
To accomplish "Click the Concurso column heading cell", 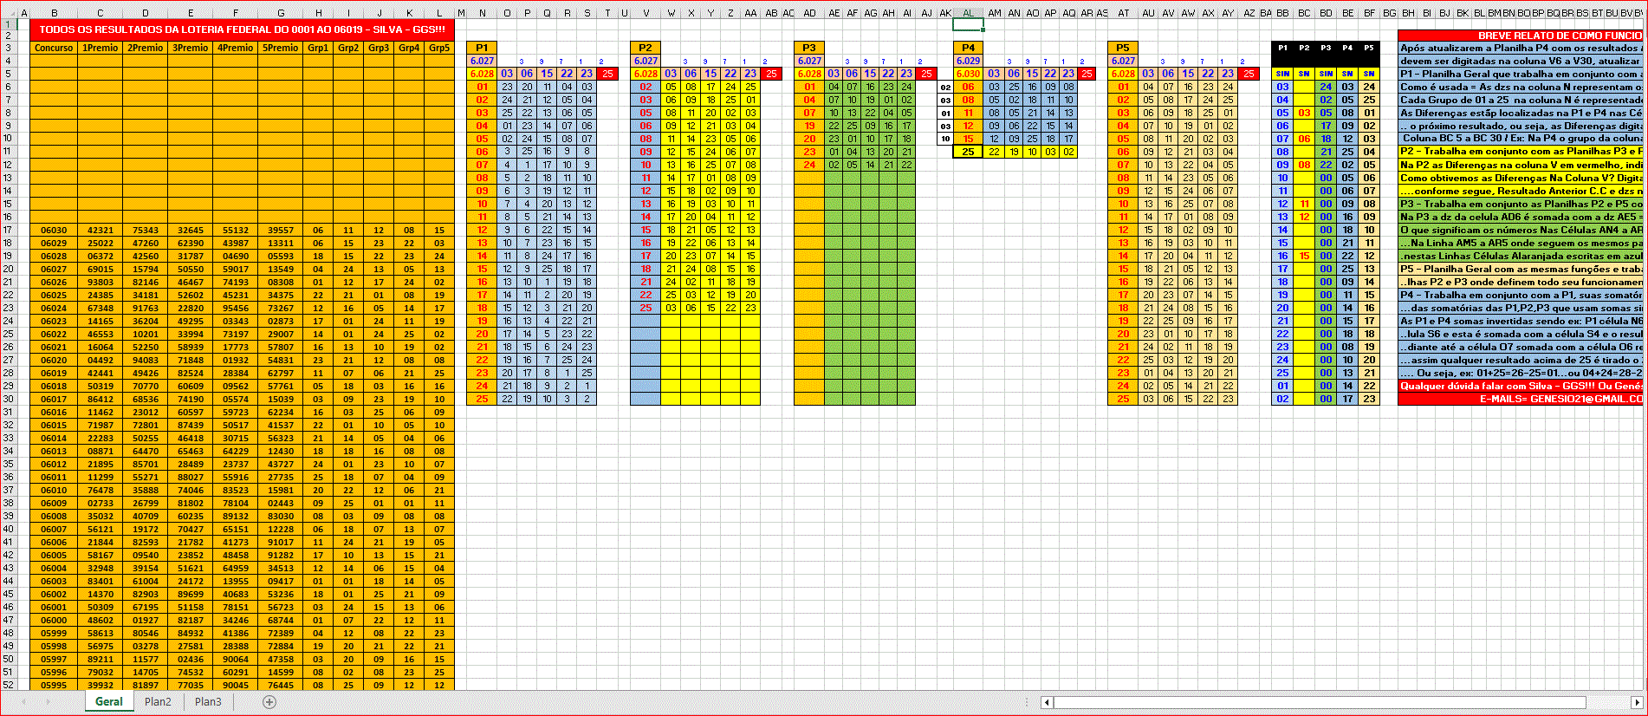I will point(54,48).
